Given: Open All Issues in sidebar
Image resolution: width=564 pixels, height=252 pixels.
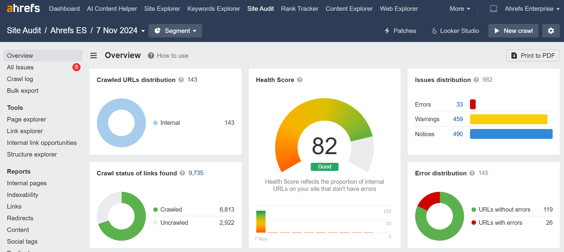Looking at the screenshot, I should pyautogui.click(x=20, y=67).
